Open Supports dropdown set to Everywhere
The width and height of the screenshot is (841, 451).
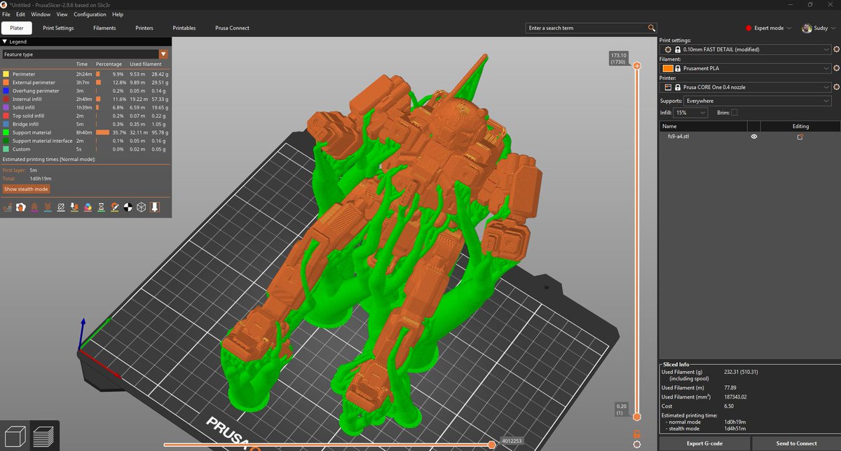click(x=758, y=101)
